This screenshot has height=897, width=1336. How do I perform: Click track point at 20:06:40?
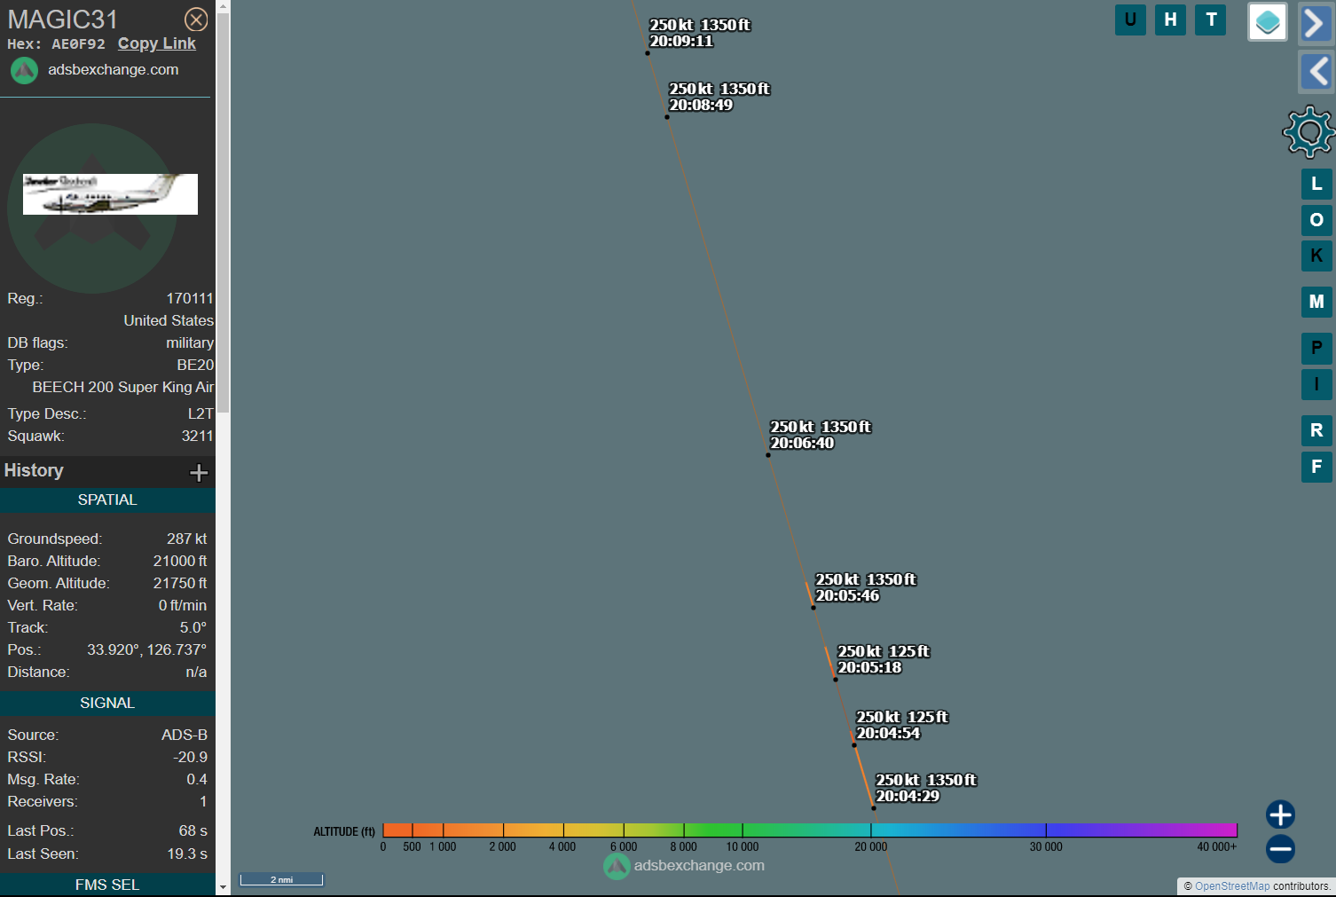tap(768, 455)
